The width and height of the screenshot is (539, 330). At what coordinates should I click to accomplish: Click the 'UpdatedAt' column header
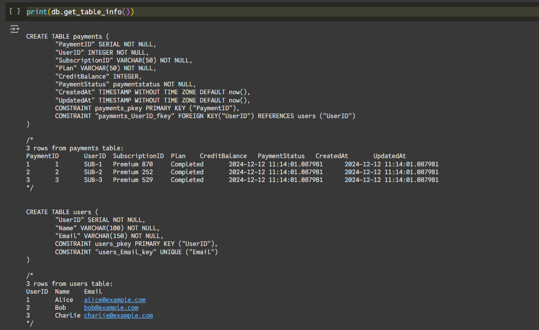click(390, 156)
